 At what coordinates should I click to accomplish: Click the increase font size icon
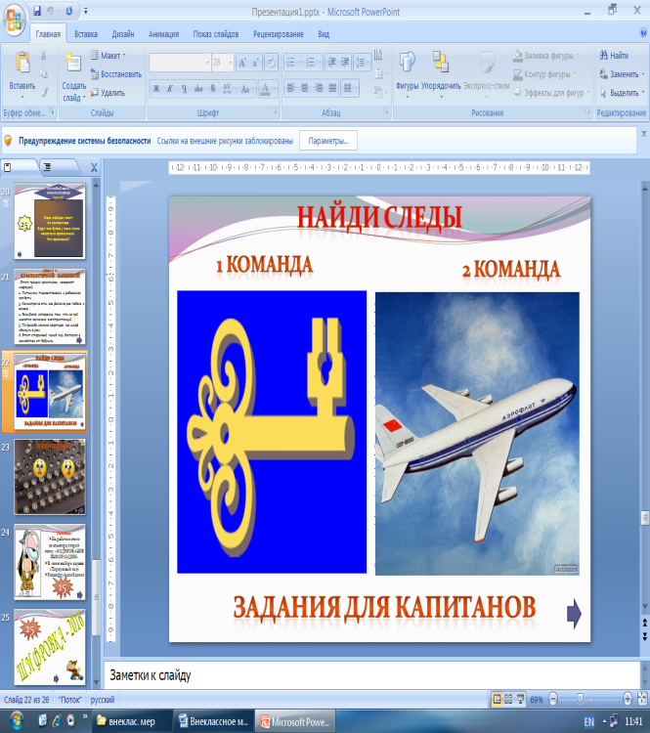tap(242, 63)
